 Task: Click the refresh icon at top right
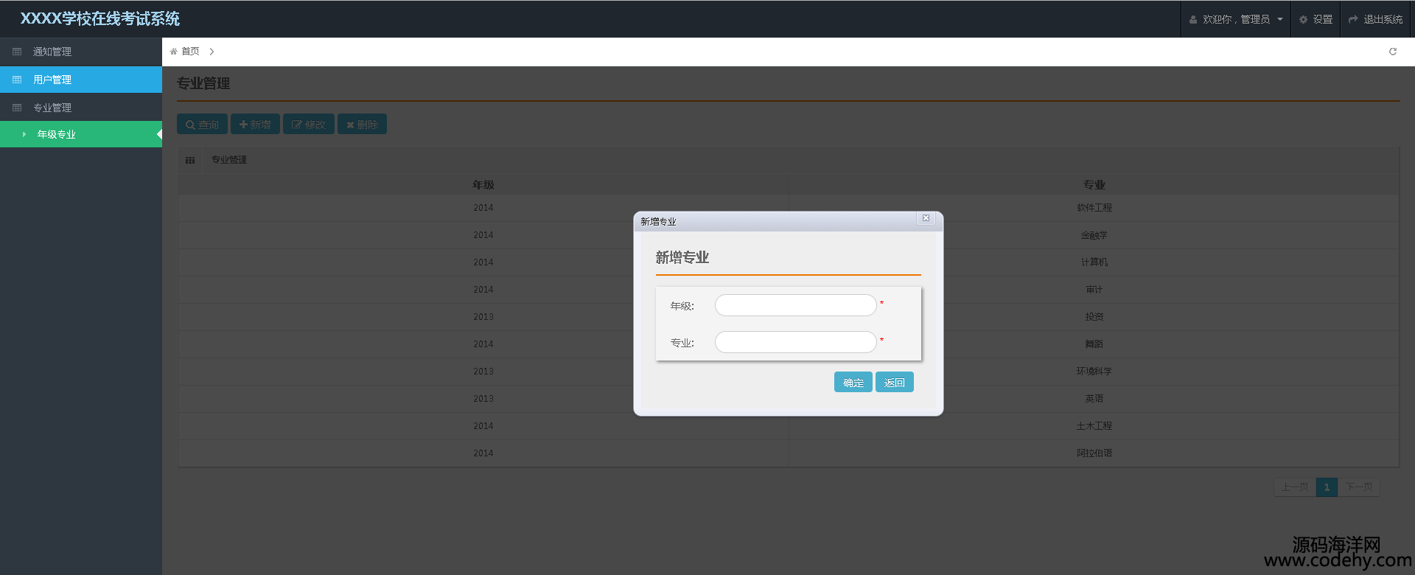[x=1393, y=52]
